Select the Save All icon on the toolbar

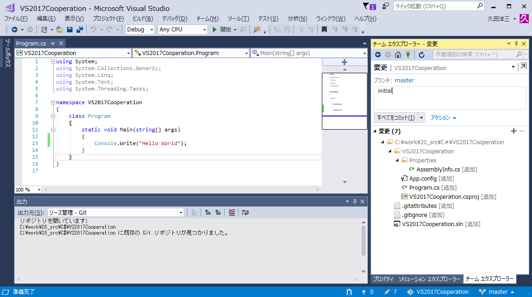[81, 29]
